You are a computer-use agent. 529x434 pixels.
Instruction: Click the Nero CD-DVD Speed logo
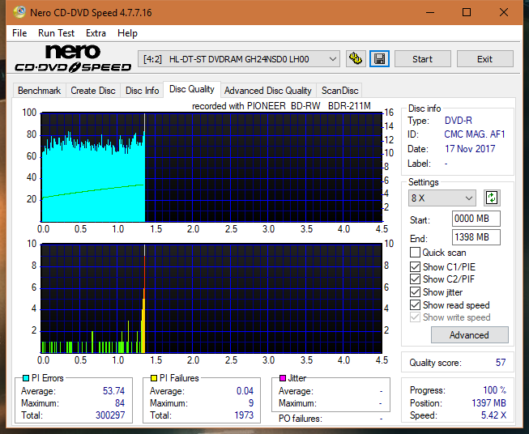tap(73, 58)
